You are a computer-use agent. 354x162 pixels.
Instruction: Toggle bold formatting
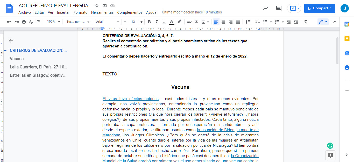click(x=149, y=22)
